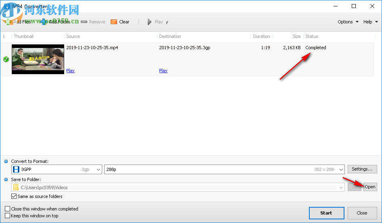The height and width of the screenshot is (223, 382).
Task: Click the film icon in format dropdown
Action: coord(16,169)
